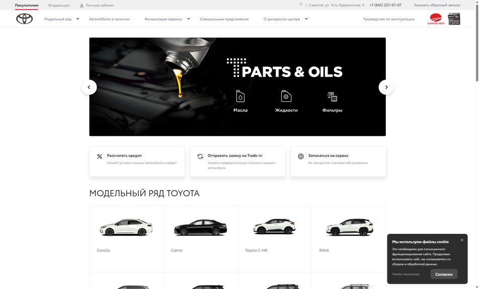
Task: Click the МОДЕЛЬНЫЙ РЯД TOYOTA heading
Action: (x=144, y=193)
